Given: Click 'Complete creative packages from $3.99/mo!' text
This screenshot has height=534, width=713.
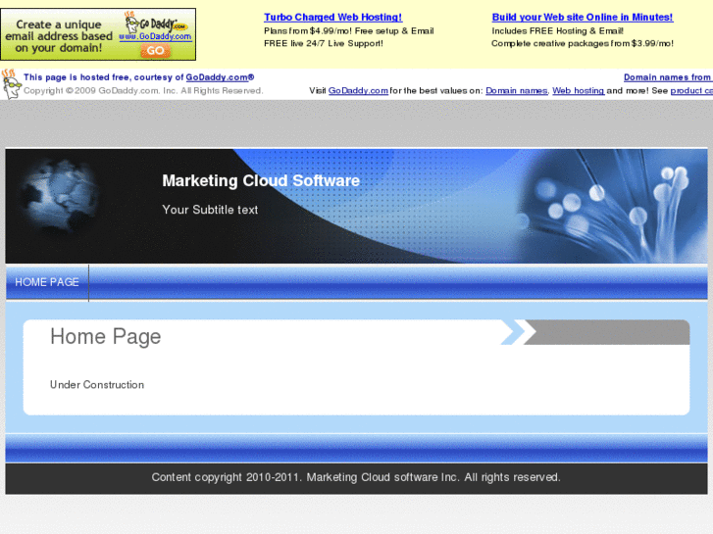Looking at the screenshot, I should pos(583,44).
